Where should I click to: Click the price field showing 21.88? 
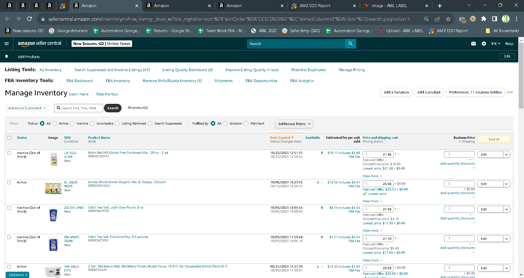click(378, 154)
